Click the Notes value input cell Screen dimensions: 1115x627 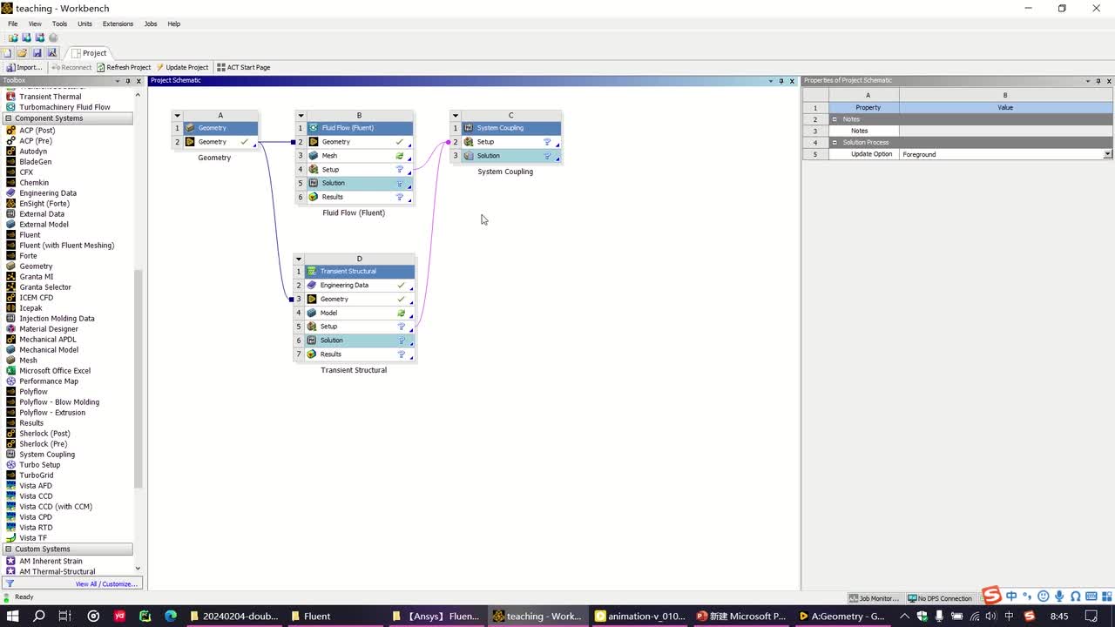click(1006, 131)
